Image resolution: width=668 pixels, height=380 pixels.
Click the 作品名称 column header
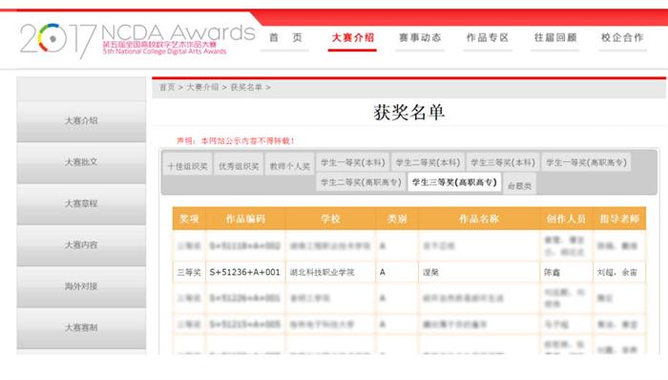[x=479, y=219]
